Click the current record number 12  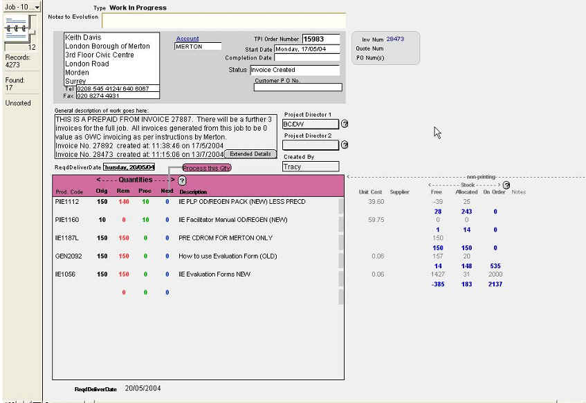(32, 47)
